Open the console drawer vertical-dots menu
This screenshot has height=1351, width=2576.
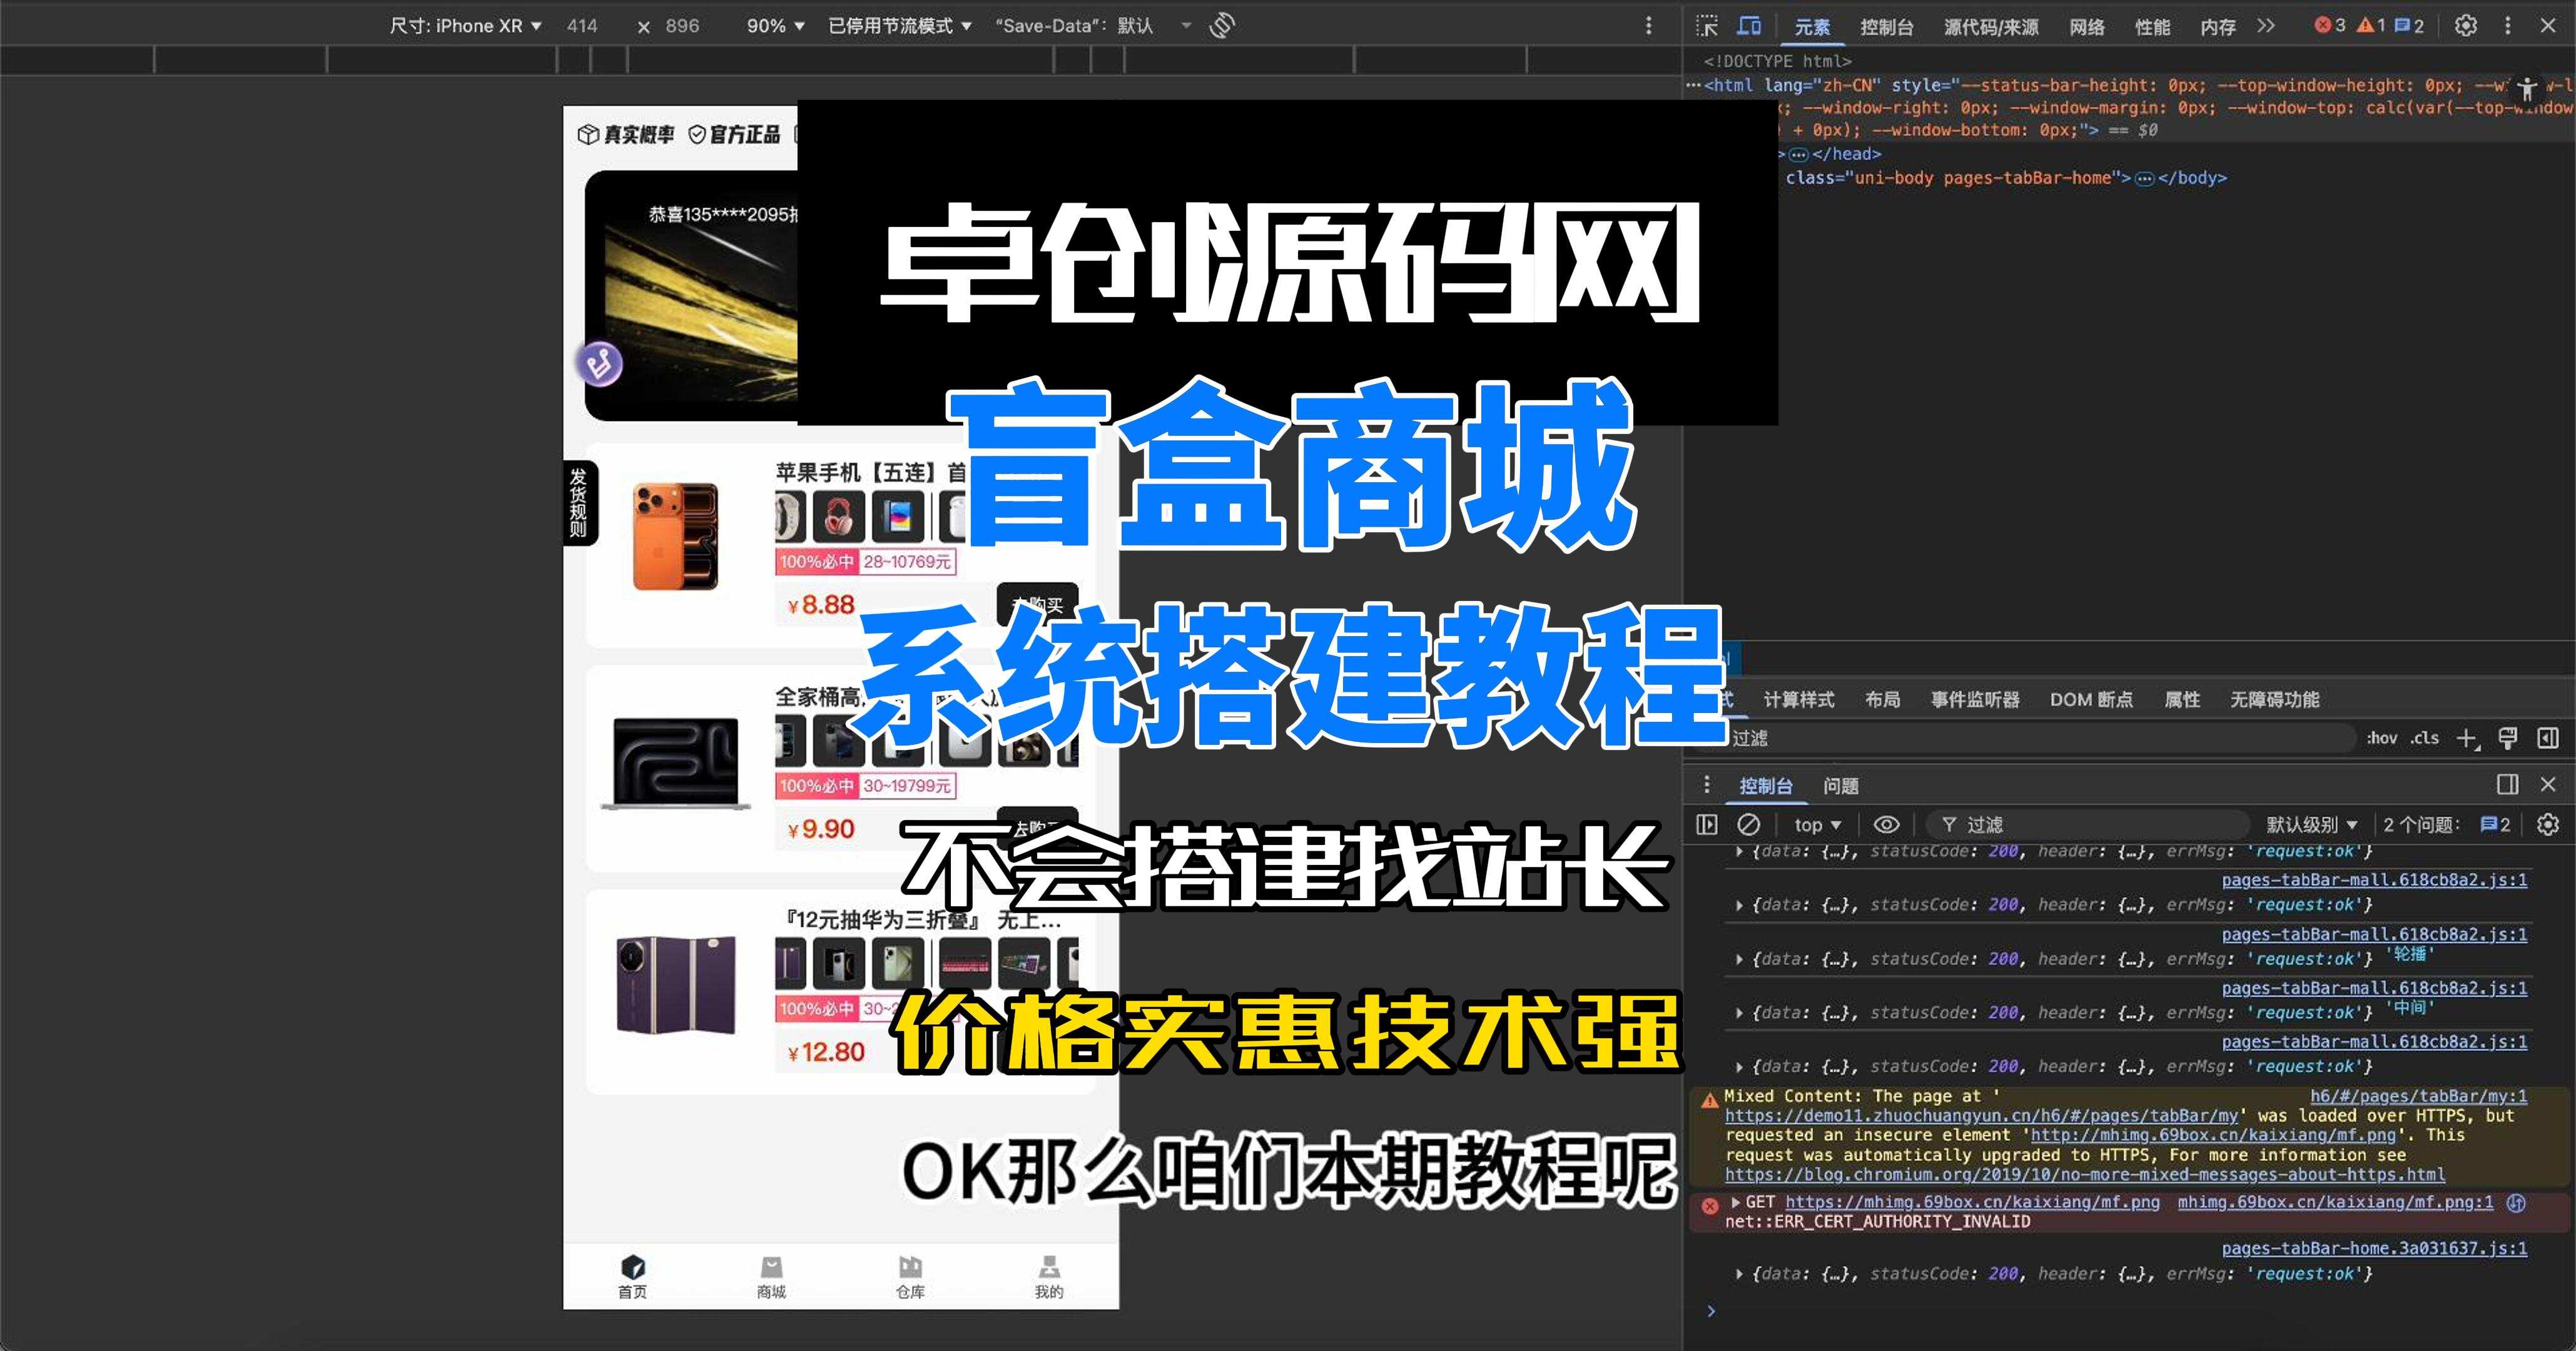[1708, 786]
